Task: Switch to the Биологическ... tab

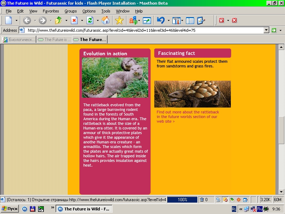Action: tap(19, 40)
